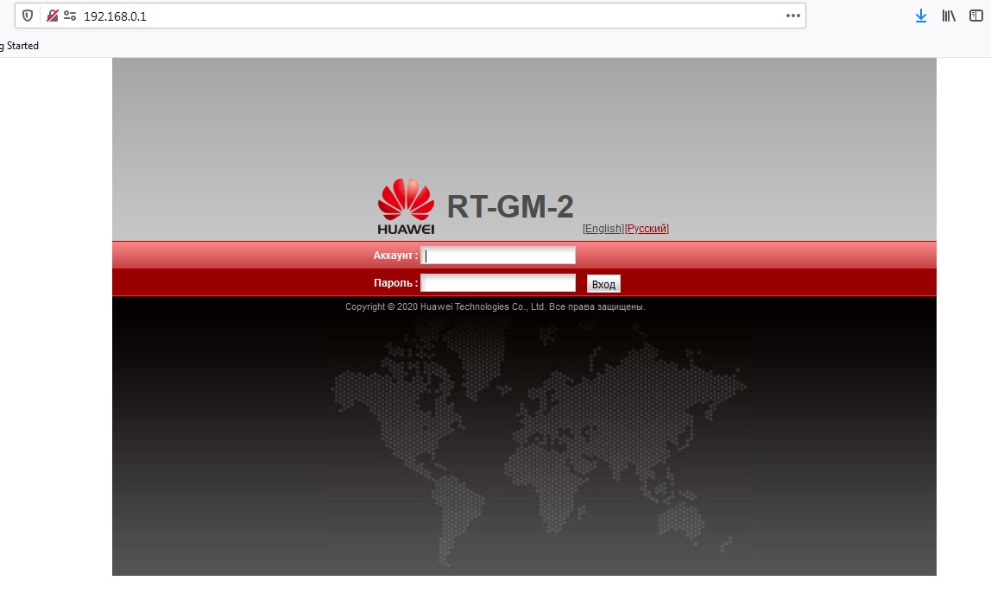
Task: Switch language to Русский
Action: click(647, 229)
